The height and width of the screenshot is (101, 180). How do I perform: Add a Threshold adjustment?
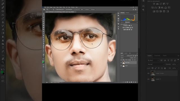(x=128, y=29)
